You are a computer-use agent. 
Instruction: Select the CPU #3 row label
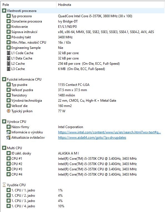17,169
